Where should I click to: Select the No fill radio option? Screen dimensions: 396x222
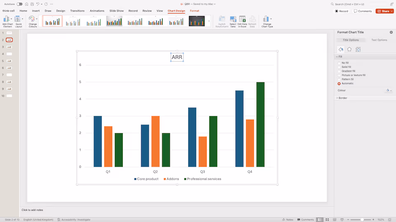(x=339, y=63)
